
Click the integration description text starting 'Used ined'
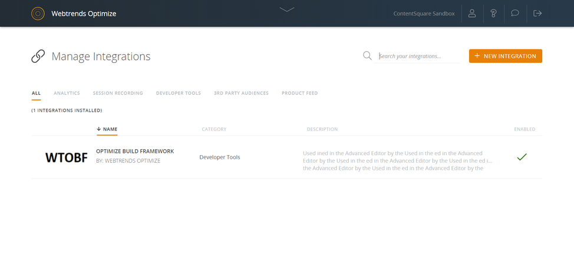coord(398,160)
